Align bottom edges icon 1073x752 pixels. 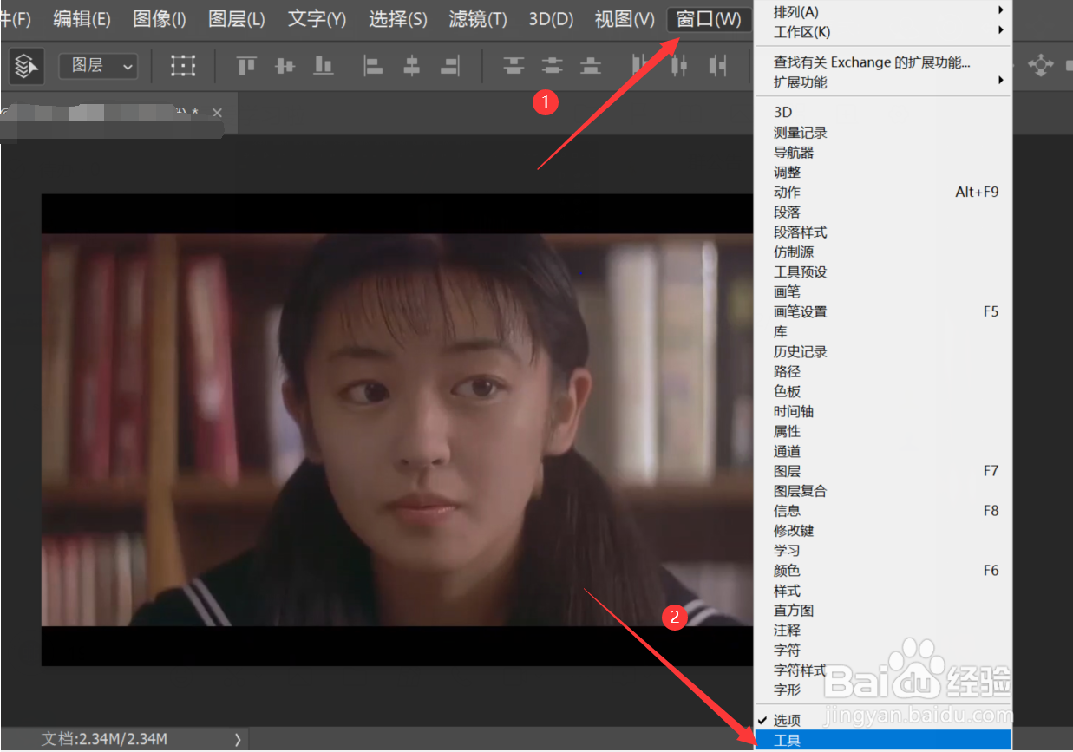[324, 65]
